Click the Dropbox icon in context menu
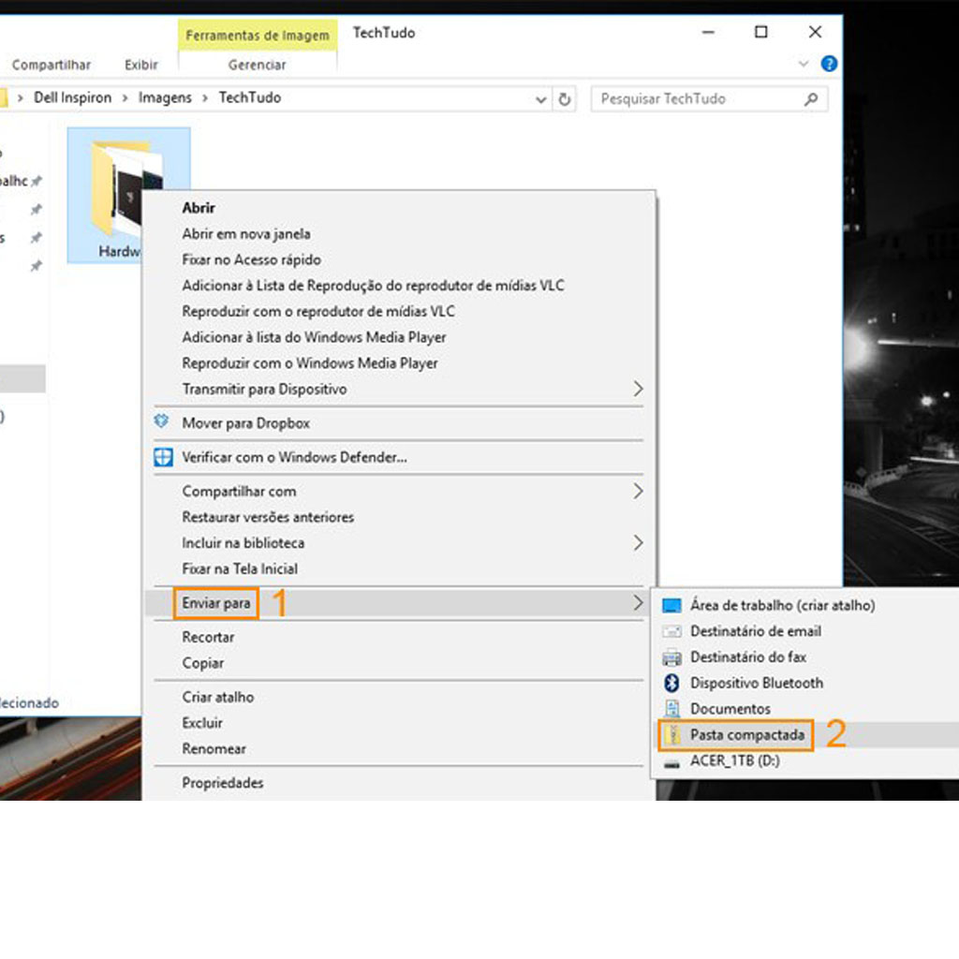The width and height of the screenshot is (959, 959). tap(161, 423)
